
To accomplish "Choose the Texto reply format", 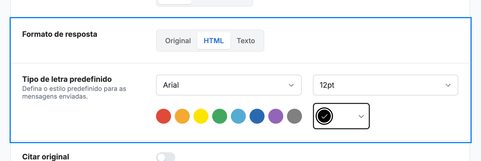I will [246, 41].
